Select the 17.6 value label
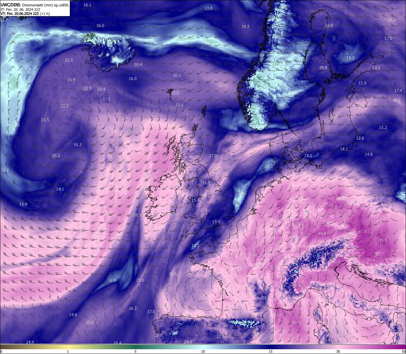406x354 pixels. point(107,99)
